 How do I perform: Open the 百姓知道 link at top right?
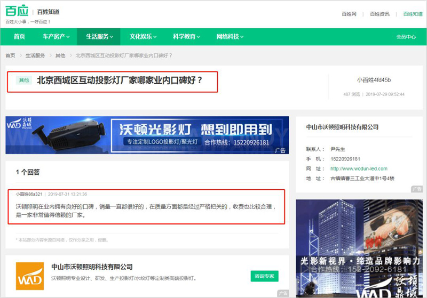click(413, 14)
